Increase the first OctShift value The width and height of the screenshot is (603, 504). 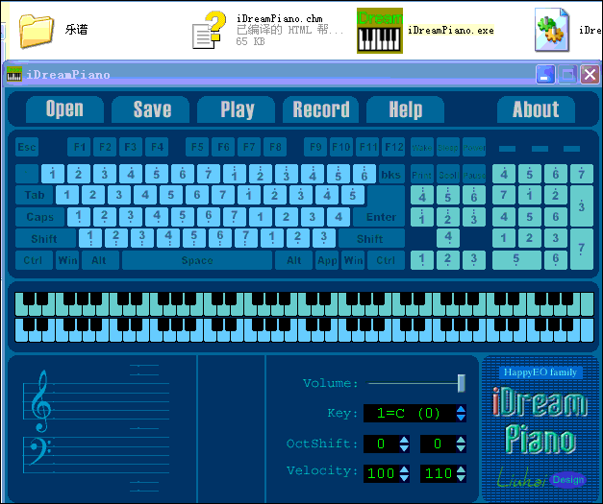[x=404, y=440]
